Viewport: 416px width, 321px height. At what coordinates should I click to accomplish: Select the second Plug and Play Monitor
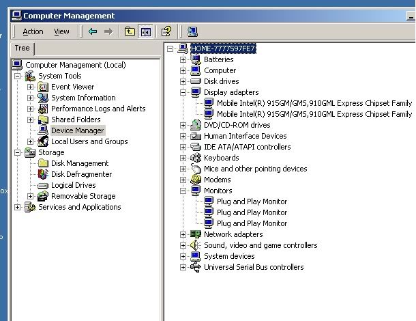coord(252,212)
